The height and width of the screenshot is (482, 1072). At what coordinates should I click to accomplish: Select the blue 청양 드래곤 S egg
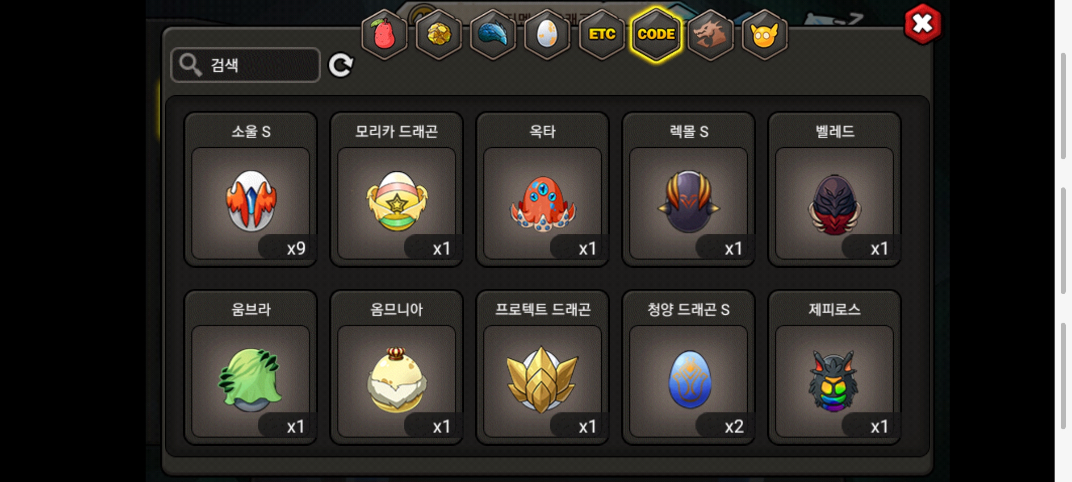coord(689,367)
